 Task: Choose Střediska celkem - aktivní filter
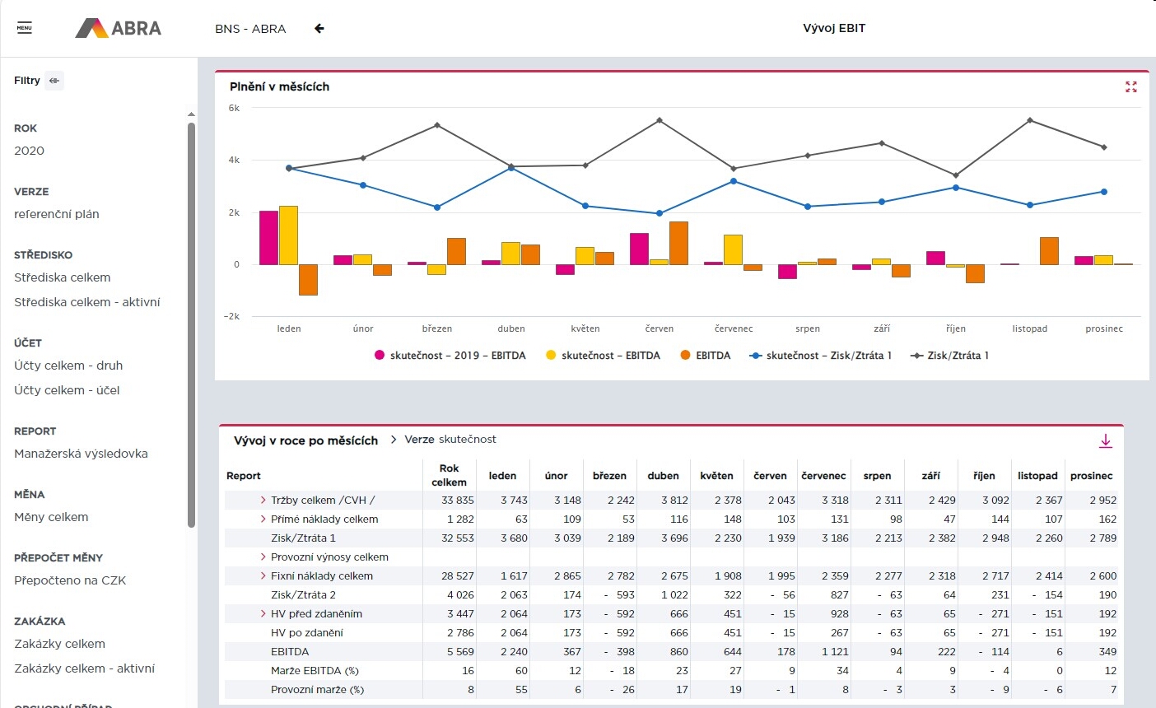pyautogui.click(x=87, y=302)
